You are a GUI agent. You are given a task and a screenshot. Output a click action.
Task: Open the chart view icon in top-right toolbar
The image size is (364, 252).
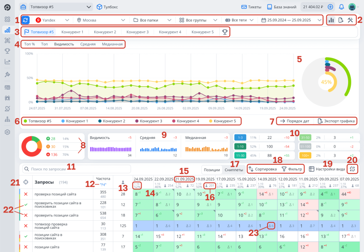click(331, 20)
